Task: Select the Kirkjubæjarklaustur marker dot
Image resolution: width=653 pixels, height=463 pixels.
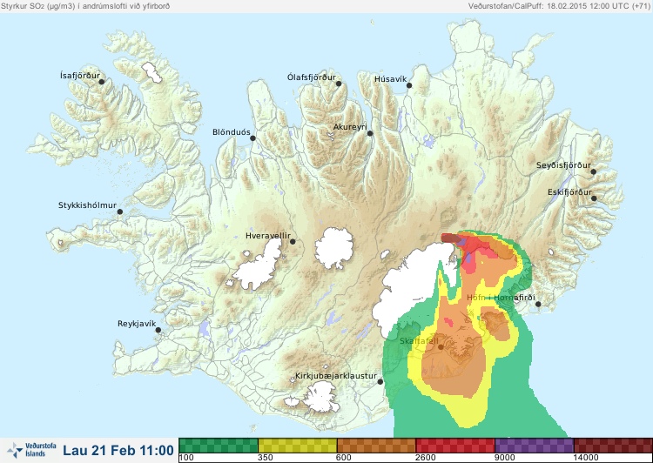Action: (x=380, y=381)
